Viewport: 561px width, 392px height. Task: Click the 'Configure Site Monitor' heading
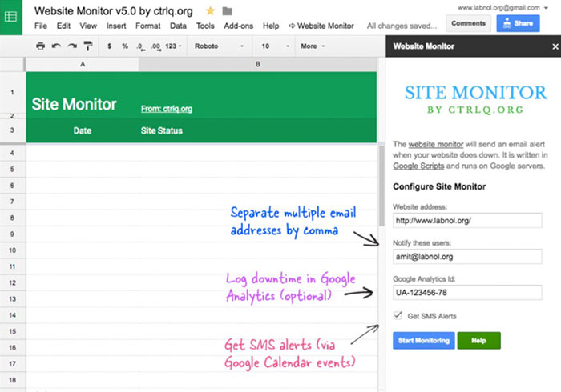point(439,186)
